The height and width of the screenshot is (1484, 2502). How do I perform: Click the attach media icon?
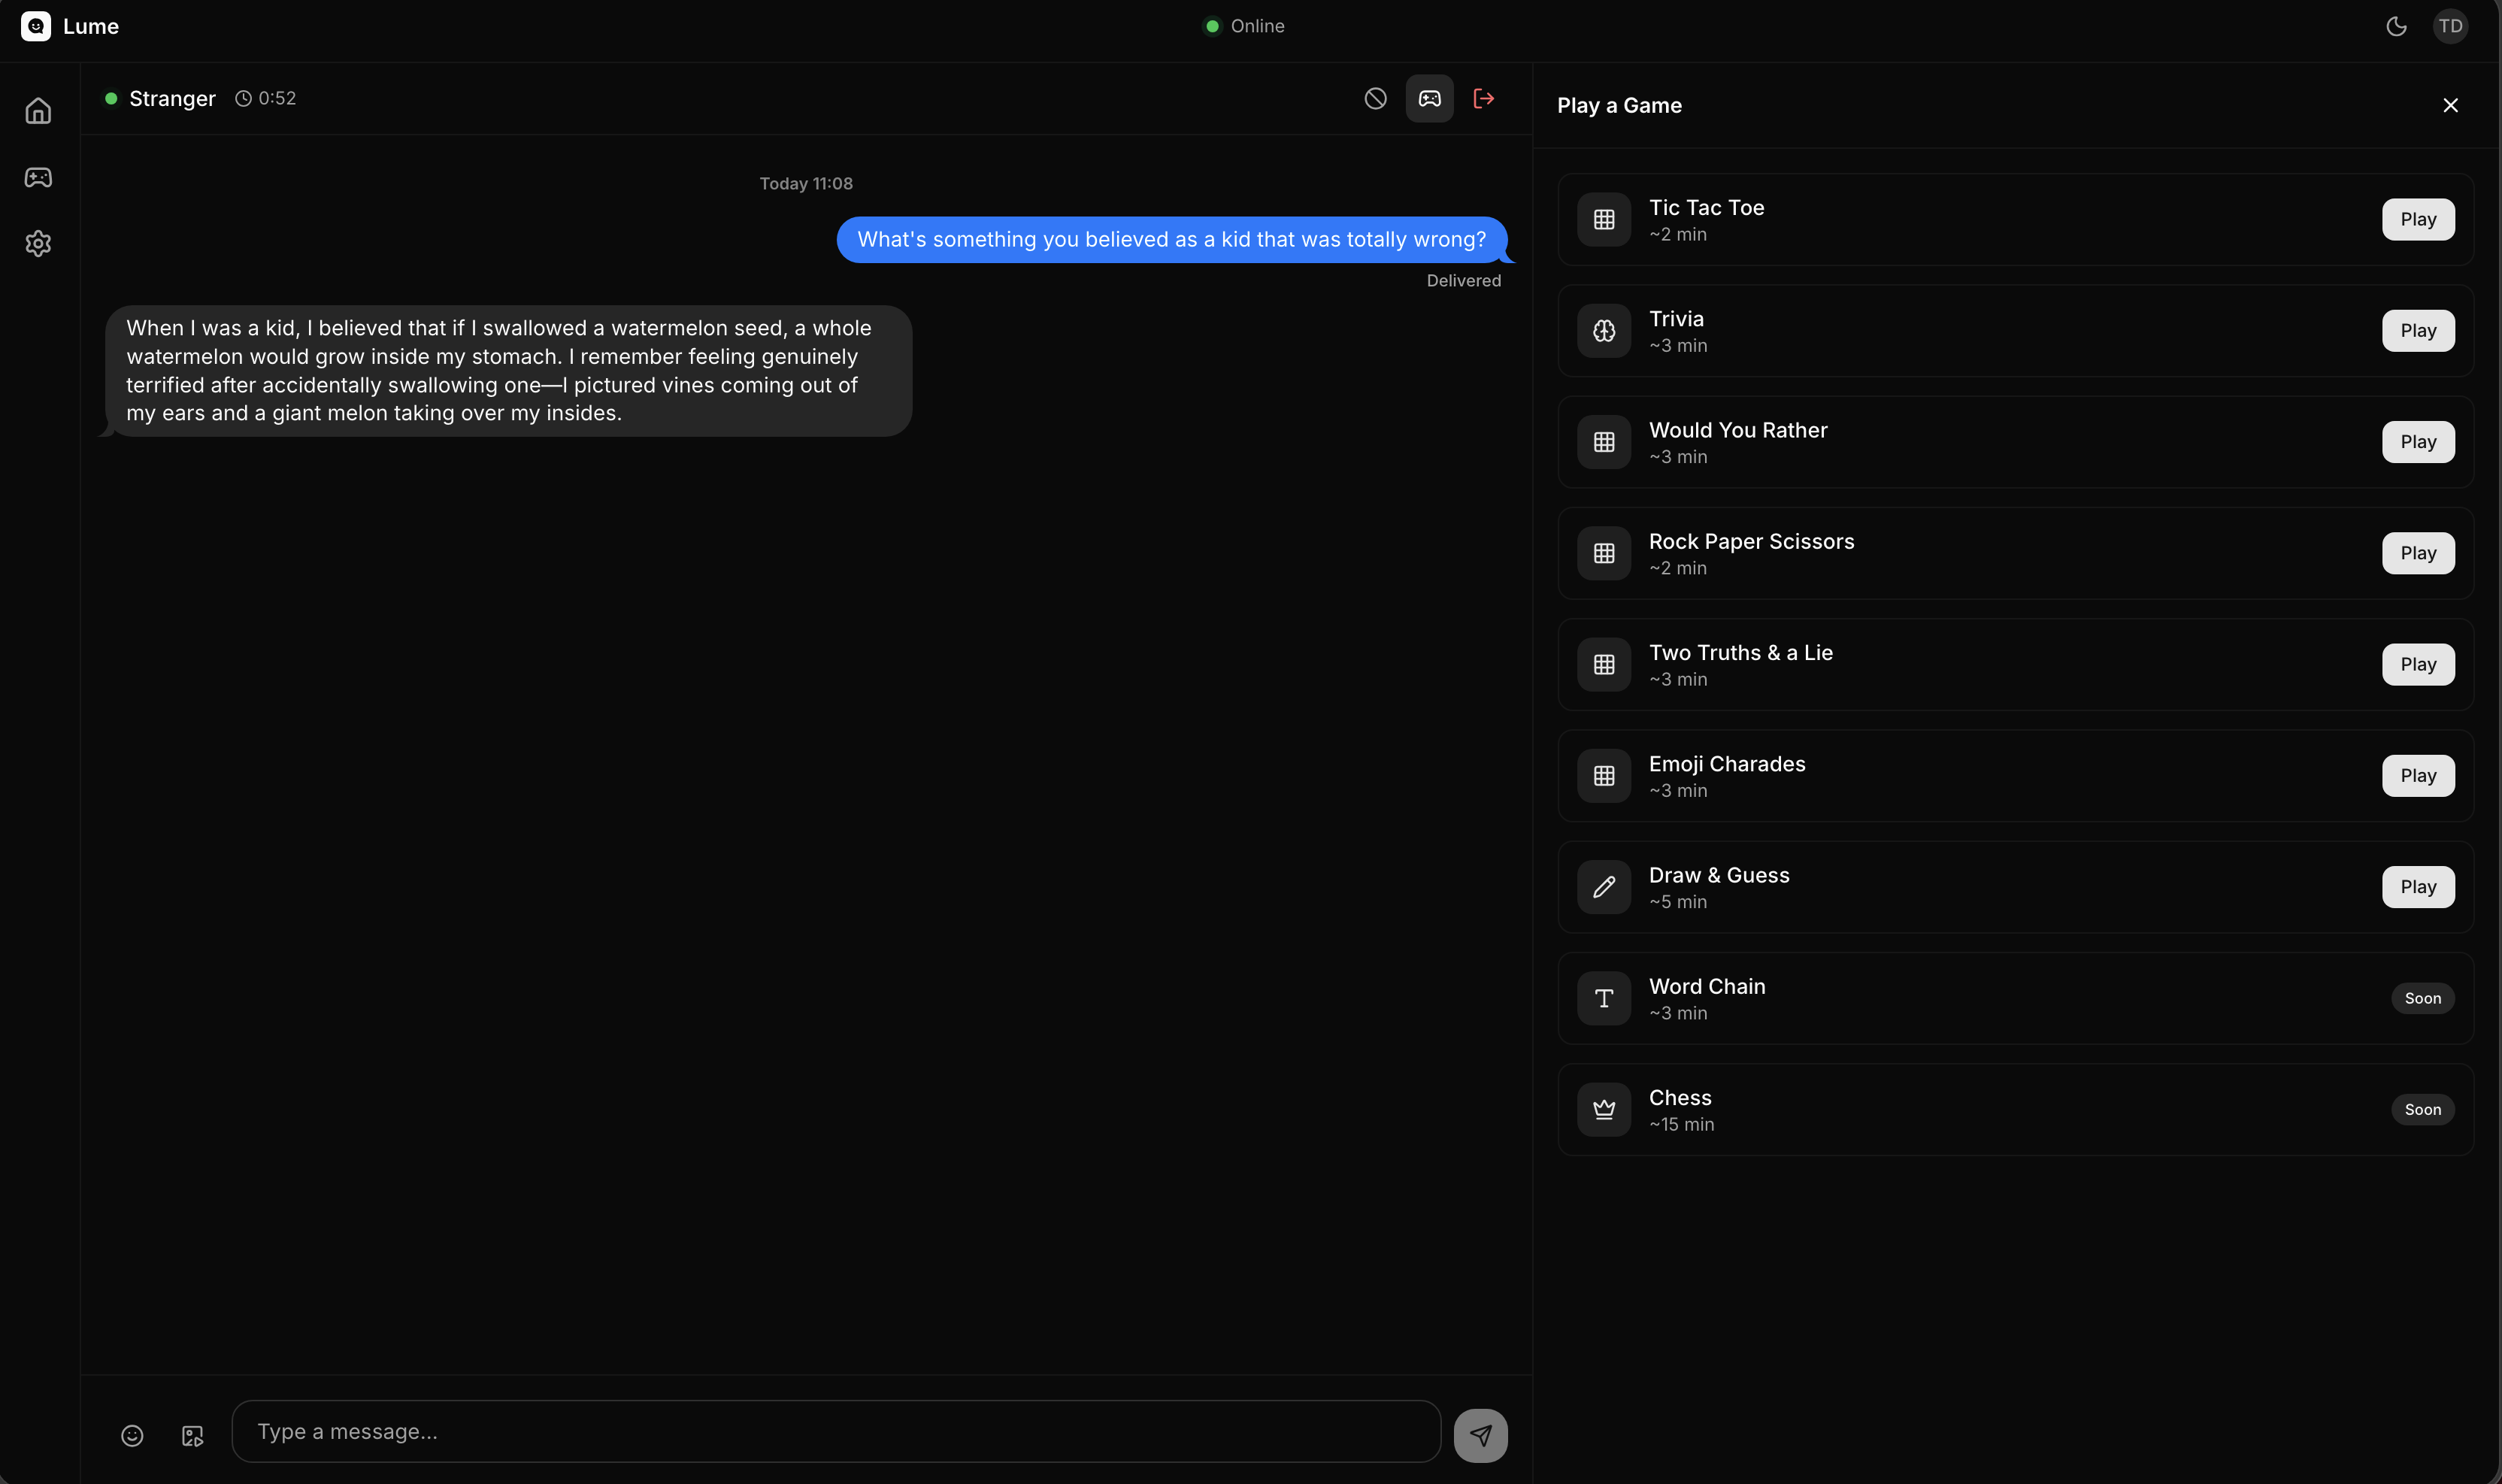(193, 1435)
